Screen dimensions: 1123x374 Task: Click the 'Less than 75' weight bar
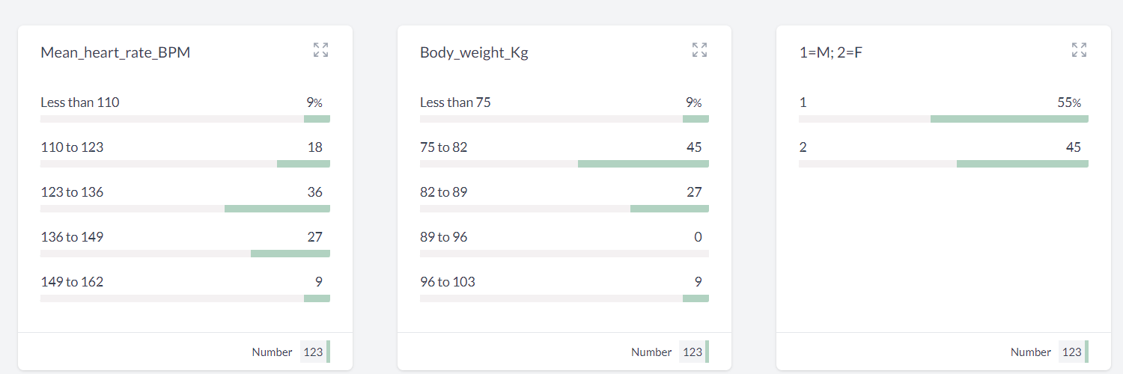tap(564, 119)
